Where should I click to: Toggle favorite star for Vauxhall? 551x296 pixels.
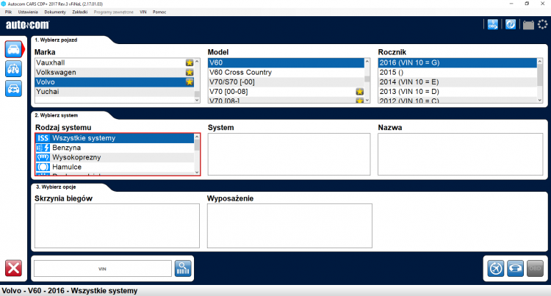coord(189,63)
